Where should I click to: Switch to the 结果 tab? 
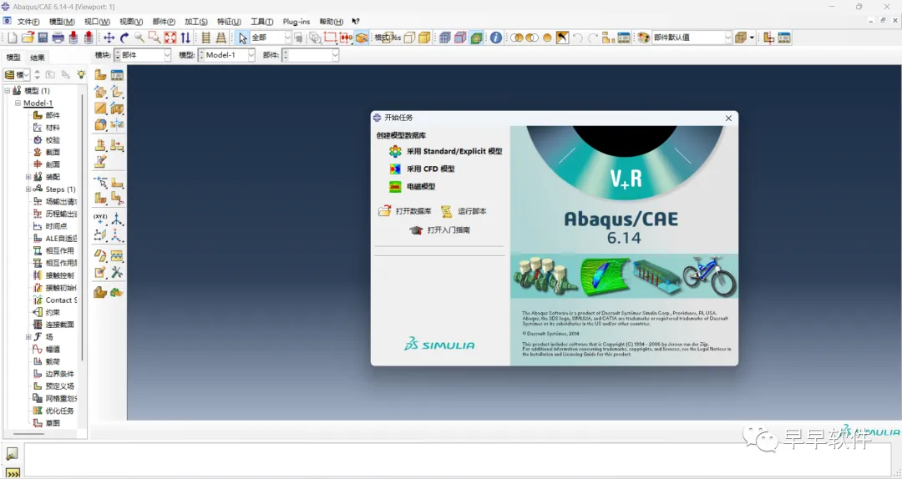tap(38, 58)
